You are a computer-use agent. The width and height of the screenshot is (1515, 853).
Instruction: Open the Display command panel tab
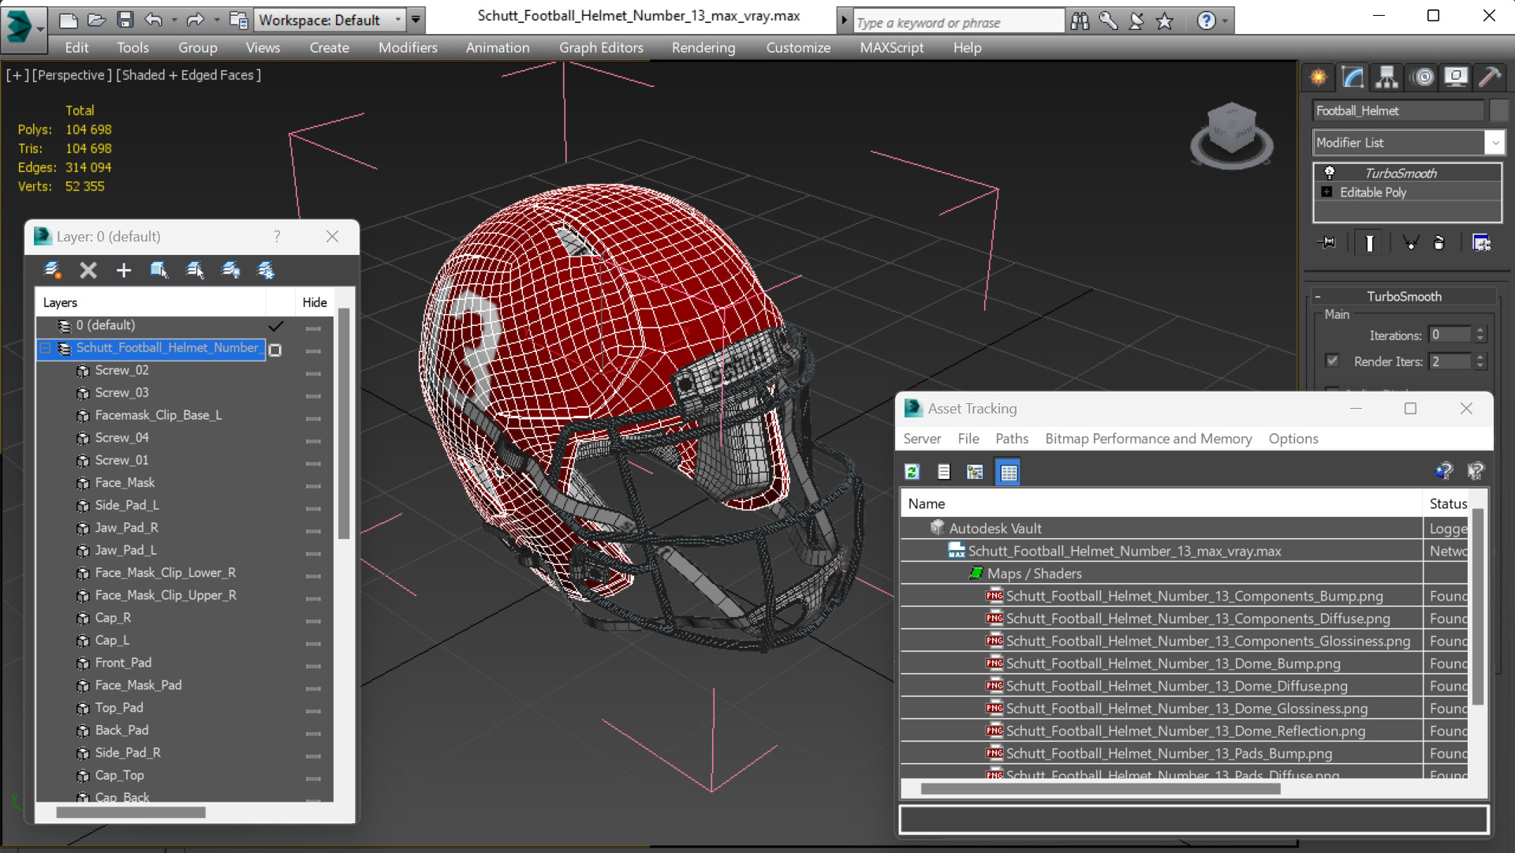(x=1456, y=77)
